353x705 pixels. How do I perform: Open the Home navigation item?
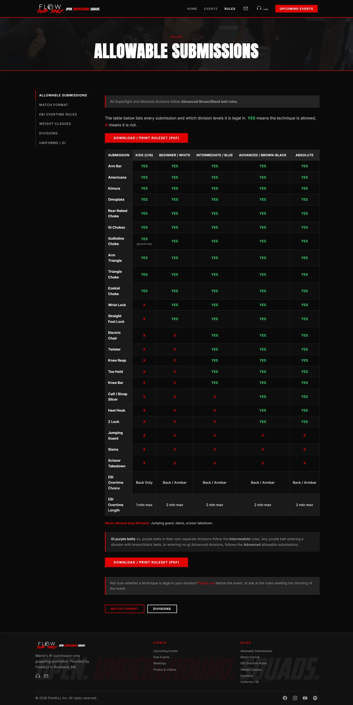pos(192,9)
